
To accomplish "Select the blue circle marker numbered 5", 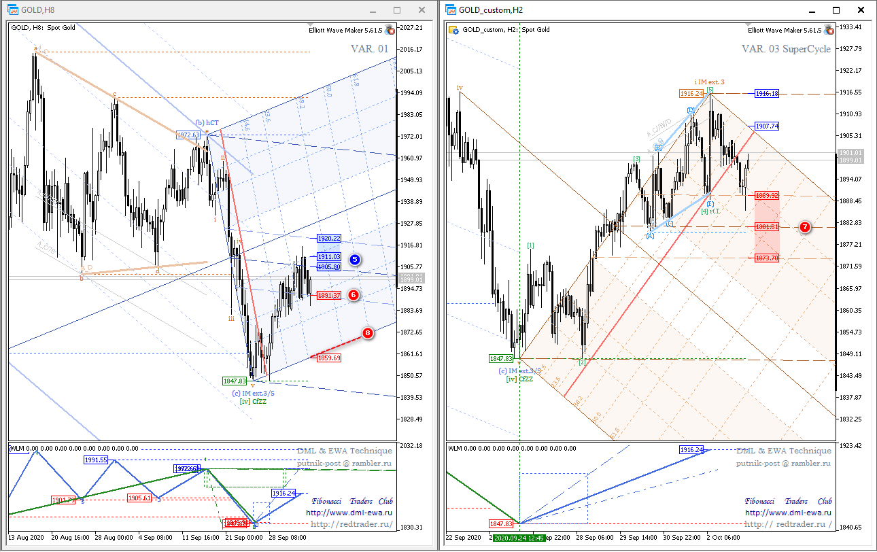I will [x=354, y=259].
